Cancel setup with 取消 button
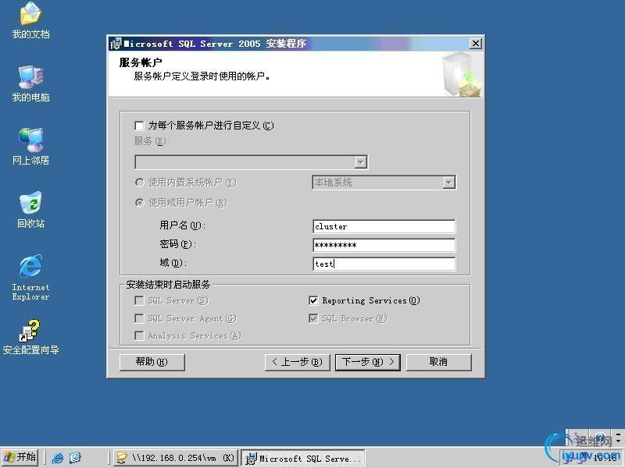 [x=439, y=362]
